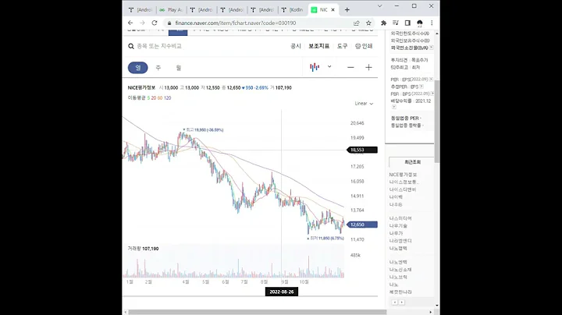Toggle the 20-day moving average
562x315 pixels.
pyautogui.click(x=154, y=97)
